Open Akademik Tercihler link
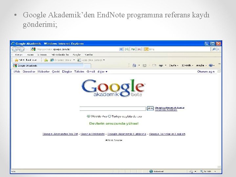The image size is (236, 177). pos(166,110)
